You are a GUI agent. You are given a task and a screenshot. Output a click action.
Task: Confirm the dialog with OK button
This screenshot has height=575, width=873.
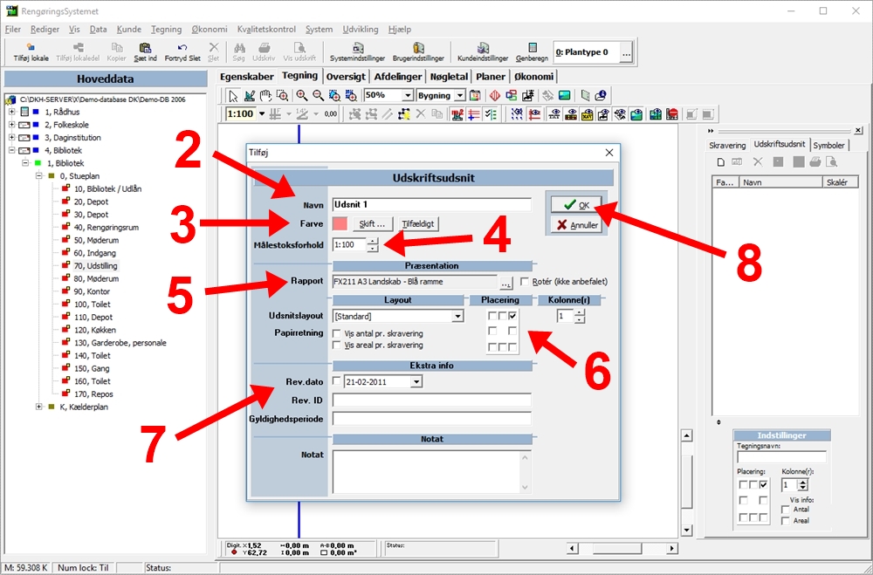coord(576,205)
